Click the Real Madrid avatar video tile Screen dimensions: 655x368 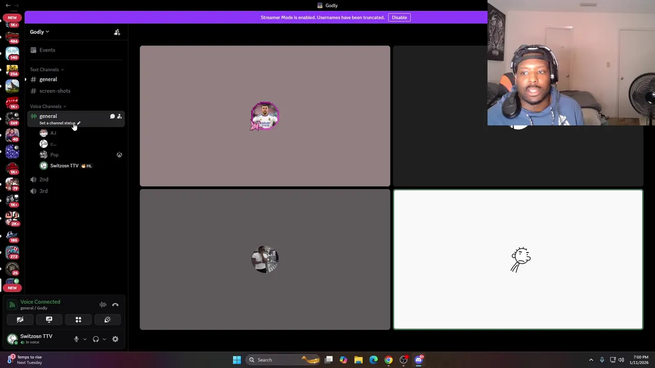tap(265, 116)
